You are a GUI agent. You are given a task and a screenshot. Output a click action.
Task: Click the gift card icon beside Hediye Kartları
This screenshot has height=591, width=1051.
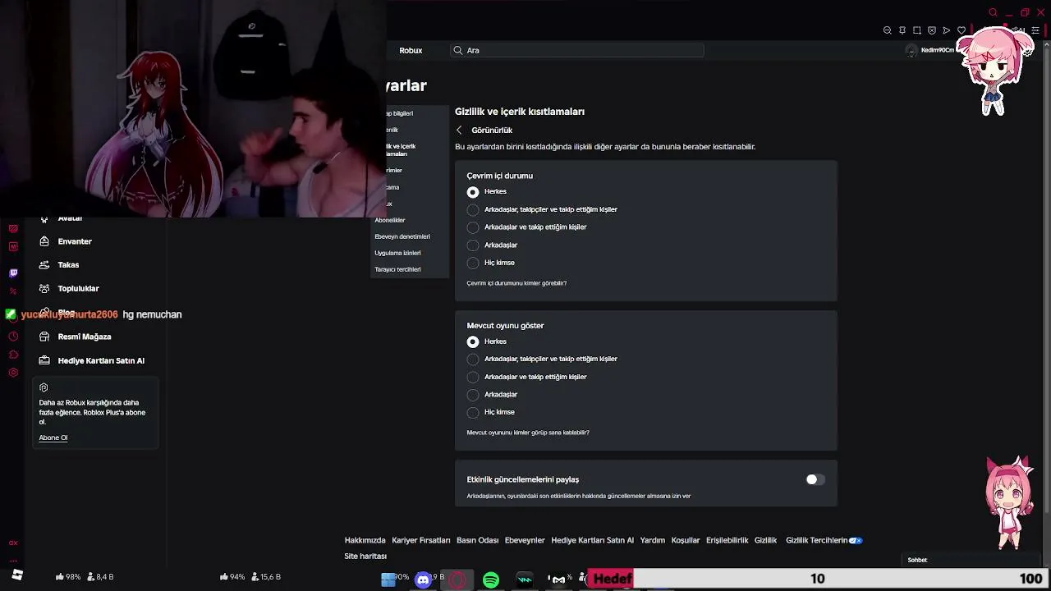(44, 360)
